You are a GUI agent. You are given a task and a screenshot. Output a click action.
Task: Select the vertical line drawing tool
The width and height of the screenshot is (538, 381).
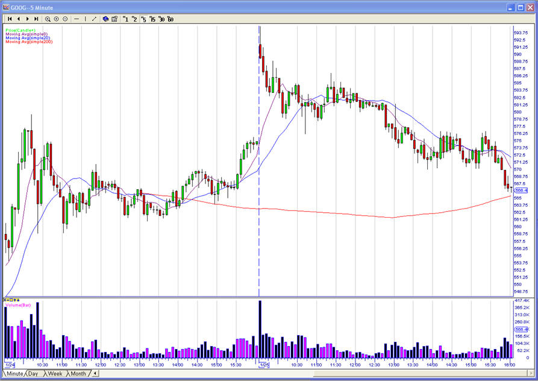pos(86,19)
